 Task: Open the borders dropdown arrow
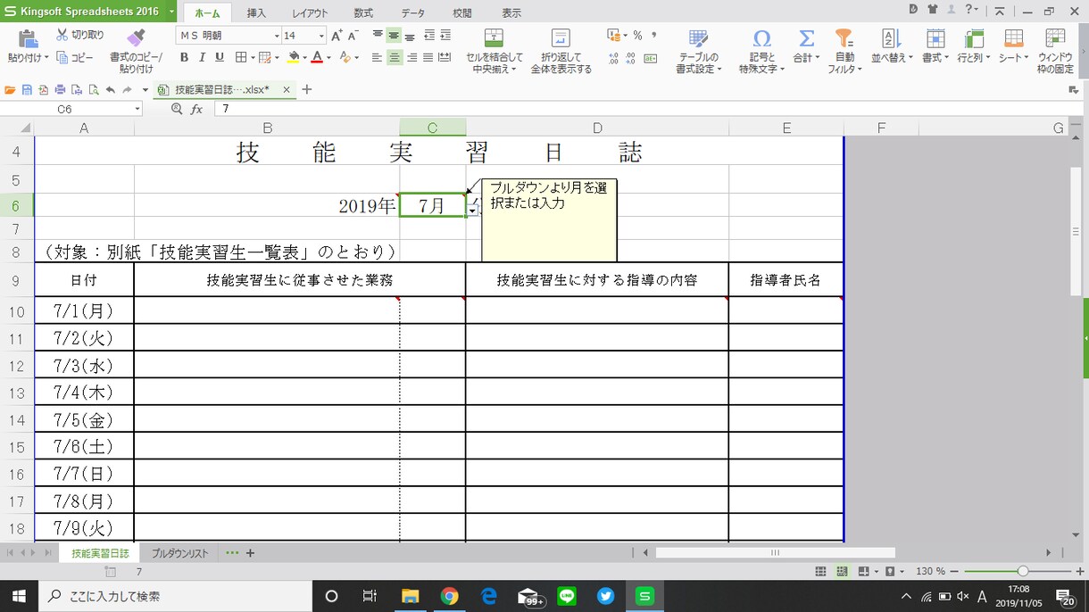click(253, 58)
